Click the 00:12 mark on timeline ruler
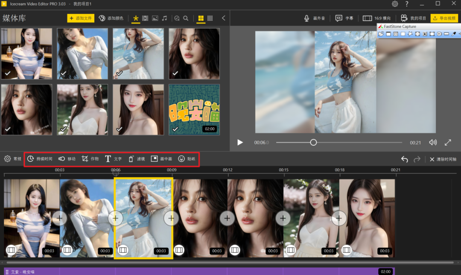The width and height of the screenshot is (461, 275). 228,170
